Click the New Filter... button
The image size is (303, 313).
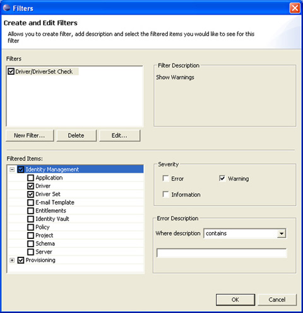click(30, 135)
